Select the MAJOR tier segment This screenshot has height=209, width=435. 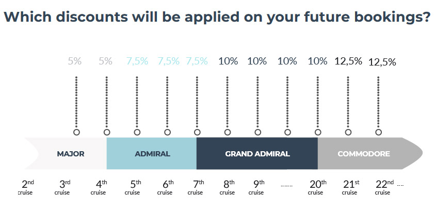pyautogui.click(x=71, y=154)
